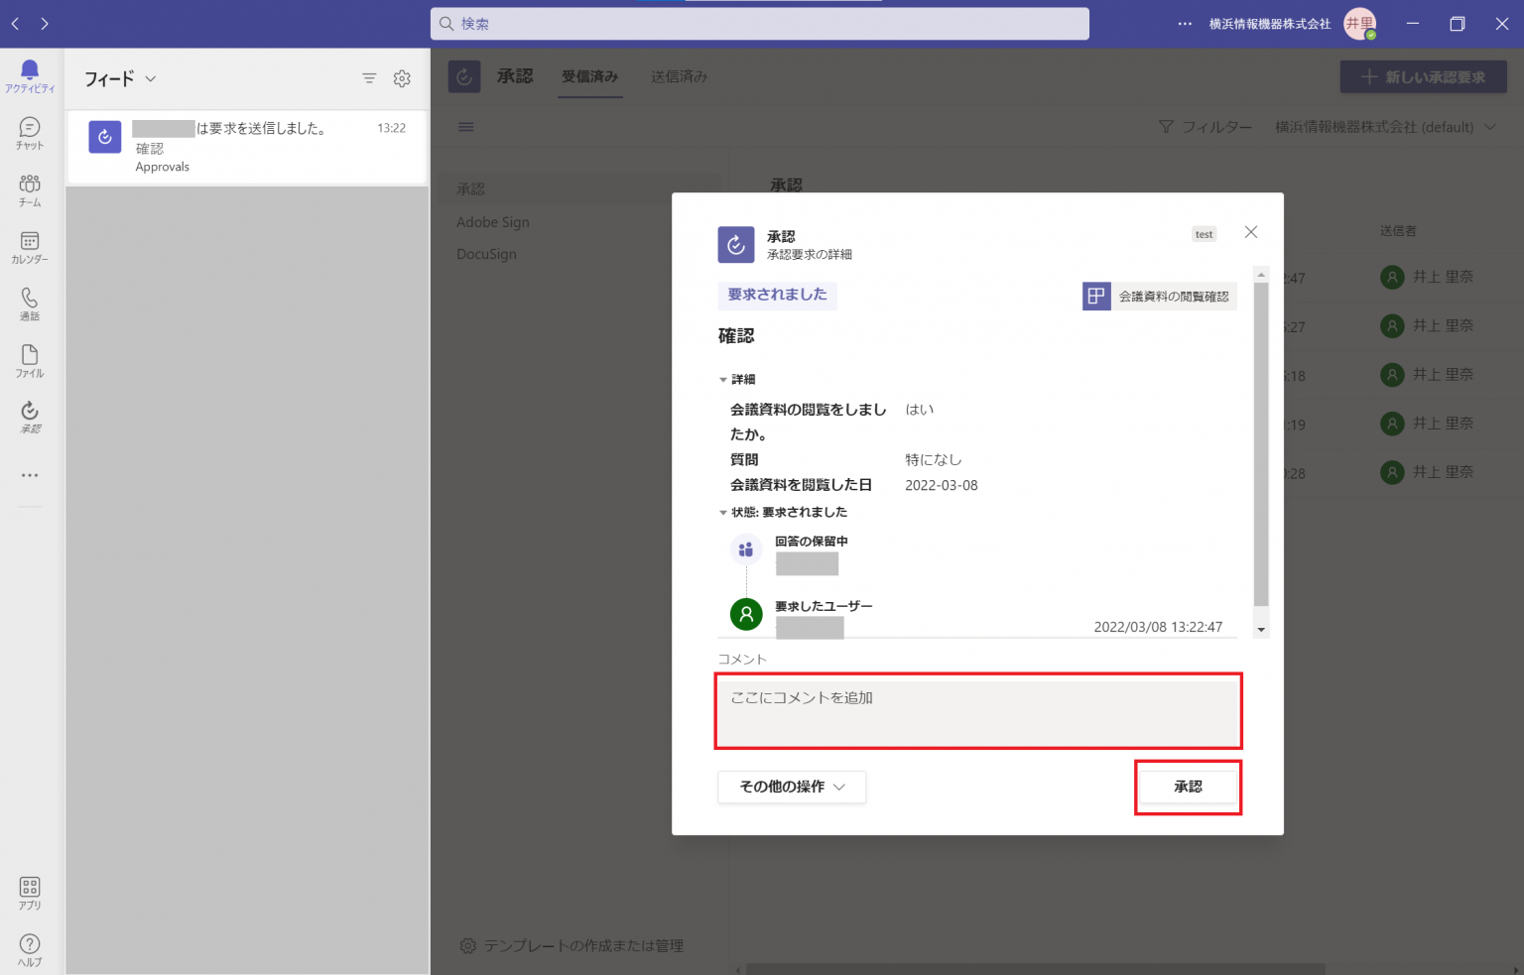This screenshot has width=1524, height=975.
Task: Click the ここにコメントを追加 comment field
Action: [977, 711]
